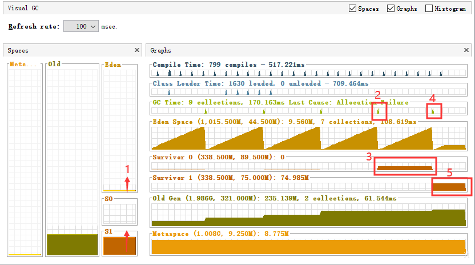This screenshot has height=265, width=475.
Task: Click the Compile Time graph
Action: tap(308, 73)
